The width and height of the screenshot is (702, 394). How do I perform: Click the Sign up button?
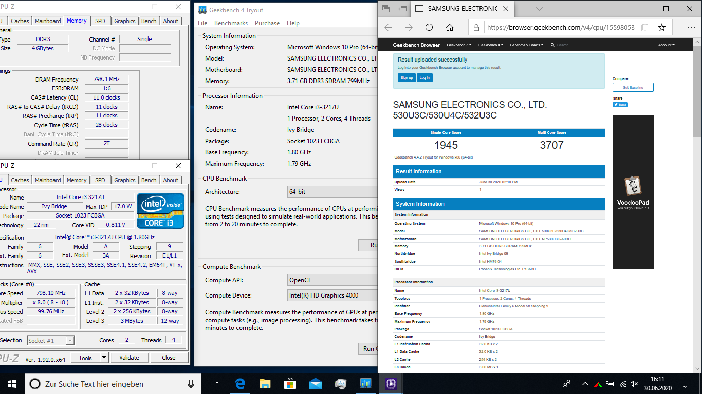[407, 77]
